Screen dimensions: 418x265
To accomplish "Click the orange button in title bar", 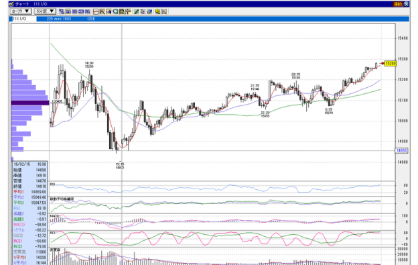I will click(x=397, y=4).
